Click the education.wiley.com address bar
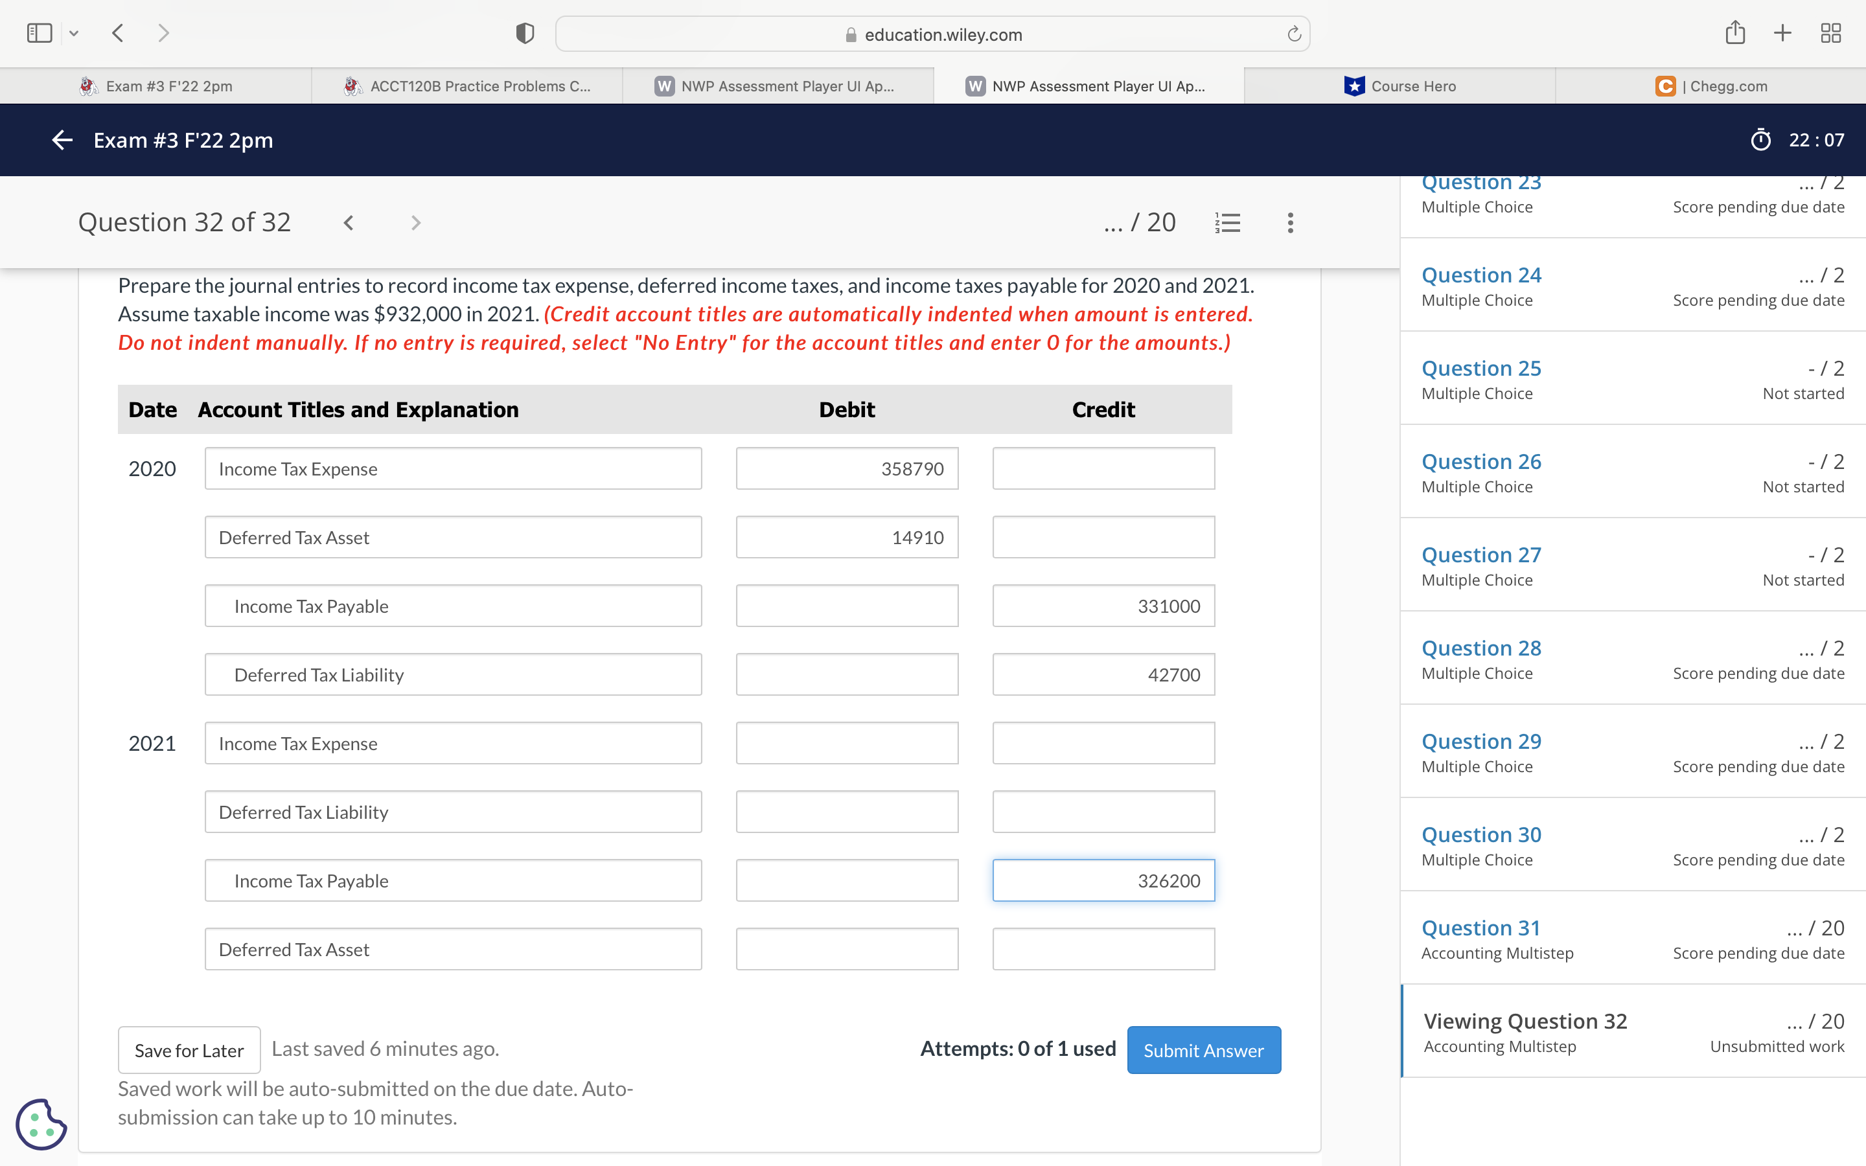The width and height of the screenshot is (1866, 1166). coord(932,34)
